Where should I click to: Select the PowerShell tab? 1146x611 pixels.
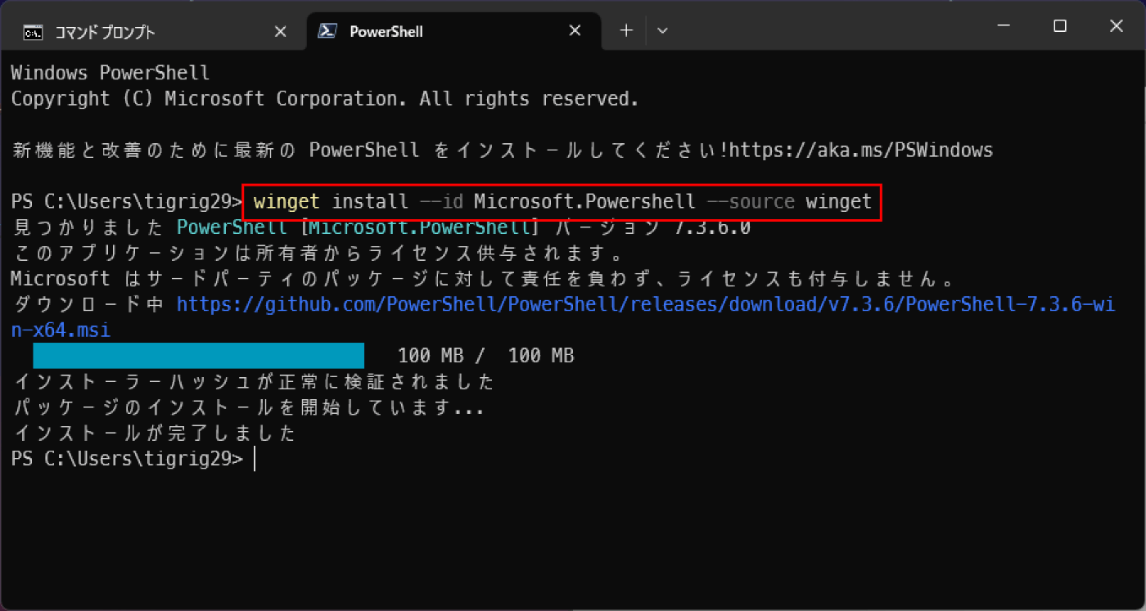tap(452, 31)
